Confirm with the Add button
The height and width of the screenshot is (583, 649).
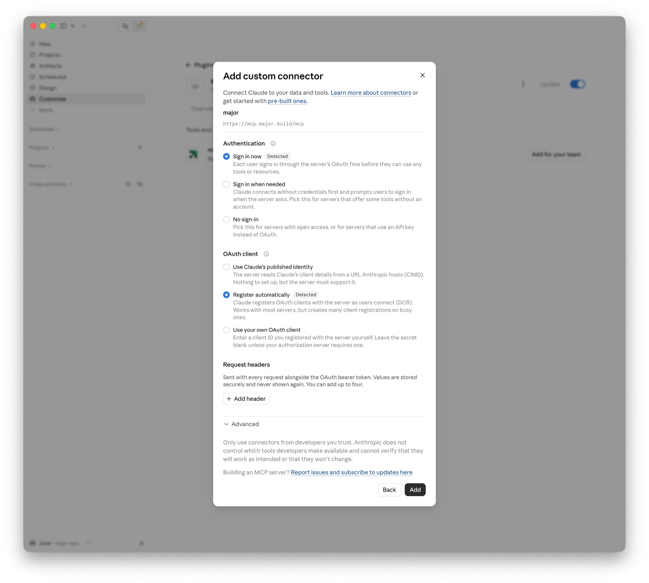click(415, 490)
